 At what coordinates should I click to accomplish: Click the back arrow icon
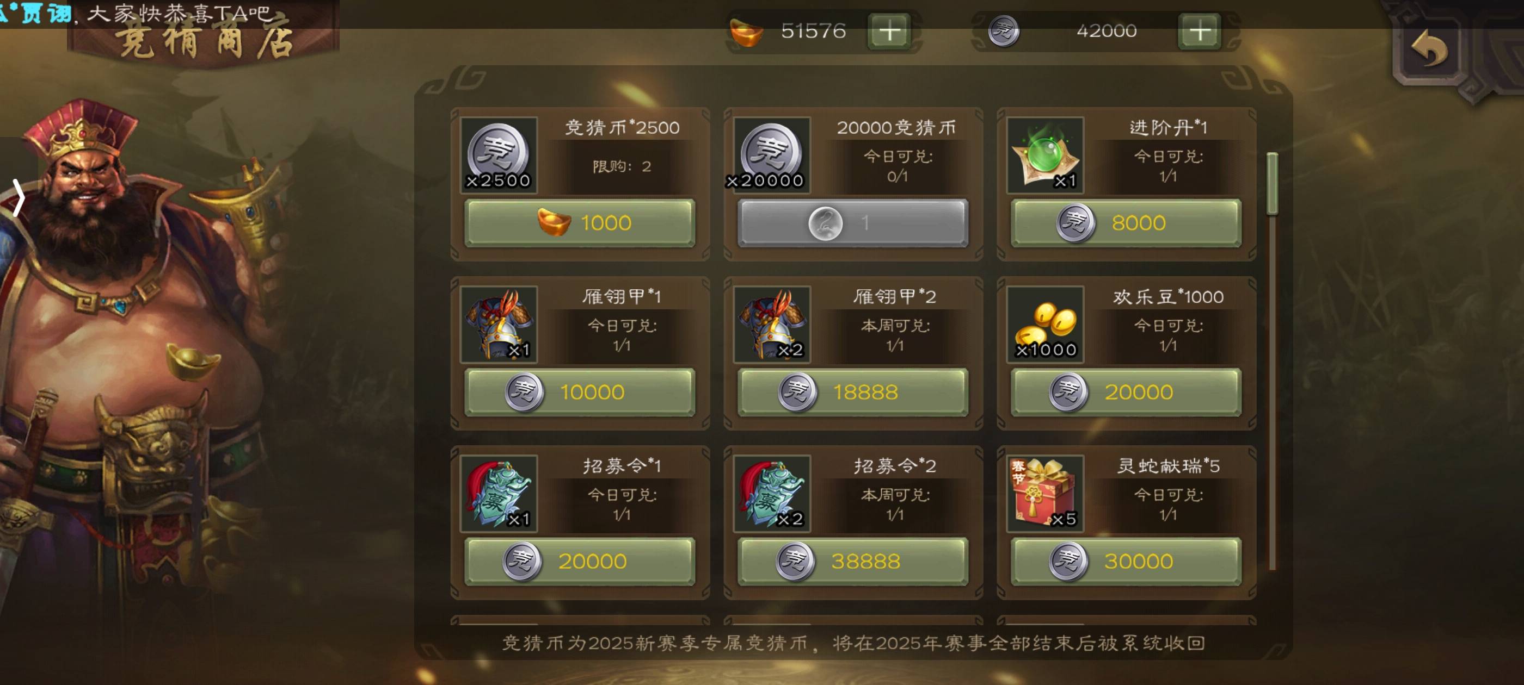pyautogui.click(x=1429, y=49)
